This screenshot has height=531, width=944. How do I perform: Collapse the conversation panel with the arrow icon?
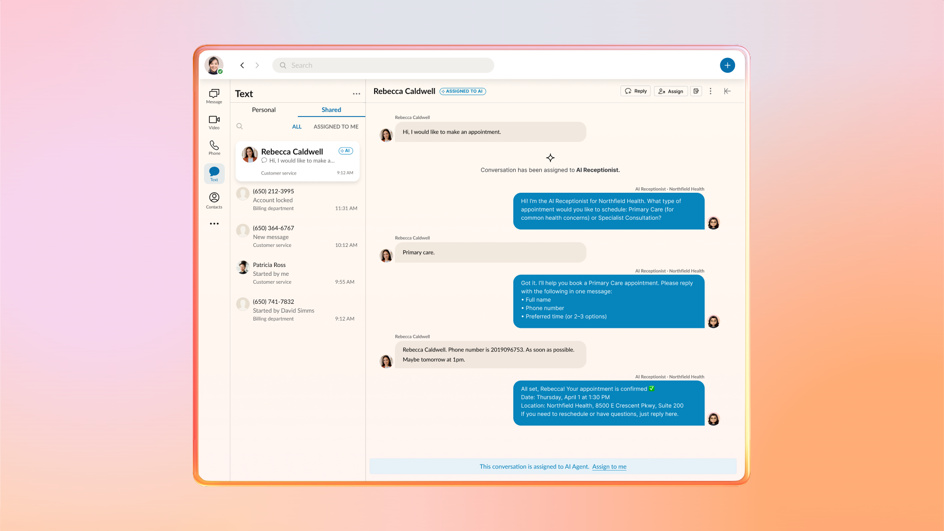coord(727,91)
